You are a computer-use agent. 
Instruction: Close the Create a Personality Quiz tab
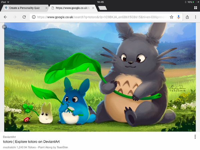pyautogui.click(x=46, y=8)
